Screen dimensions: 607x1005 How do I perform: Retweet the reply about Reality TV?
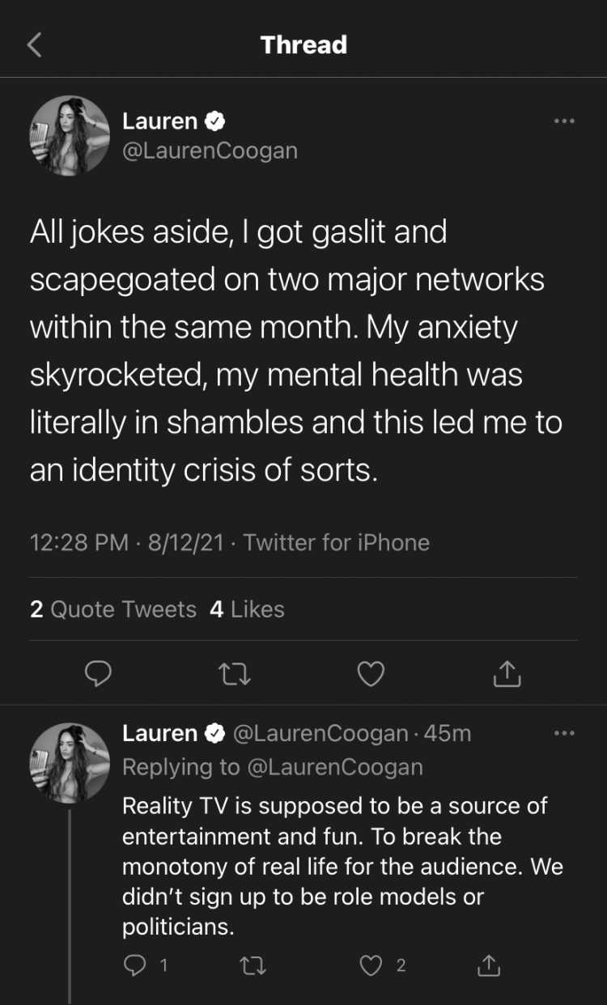coord(255,965)
